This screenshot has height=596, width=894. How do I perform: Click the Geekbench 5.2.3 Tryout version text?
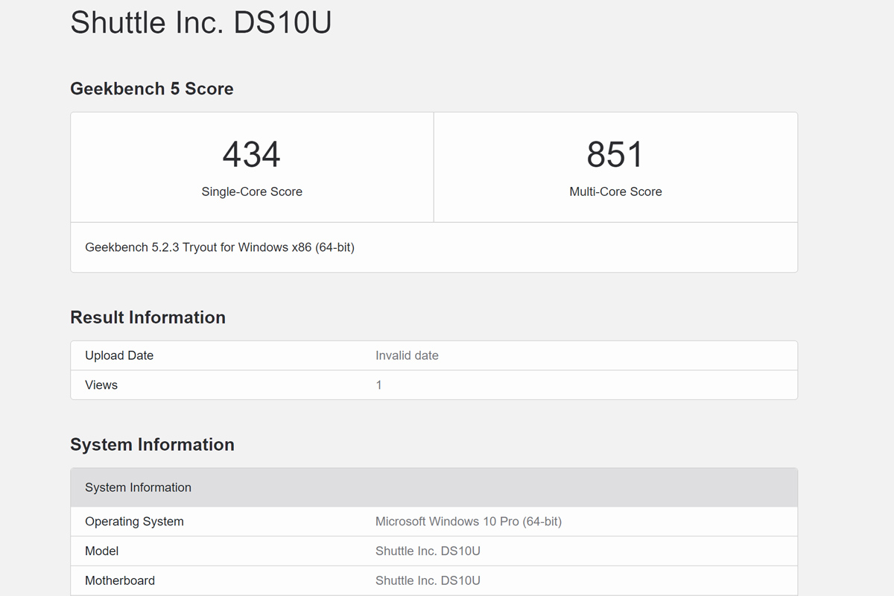click(220, 247)
